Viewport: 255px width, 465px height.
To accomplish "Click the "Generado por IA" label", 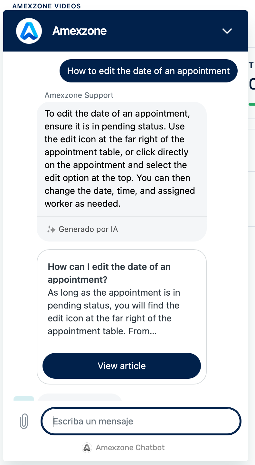I will 88,229.
